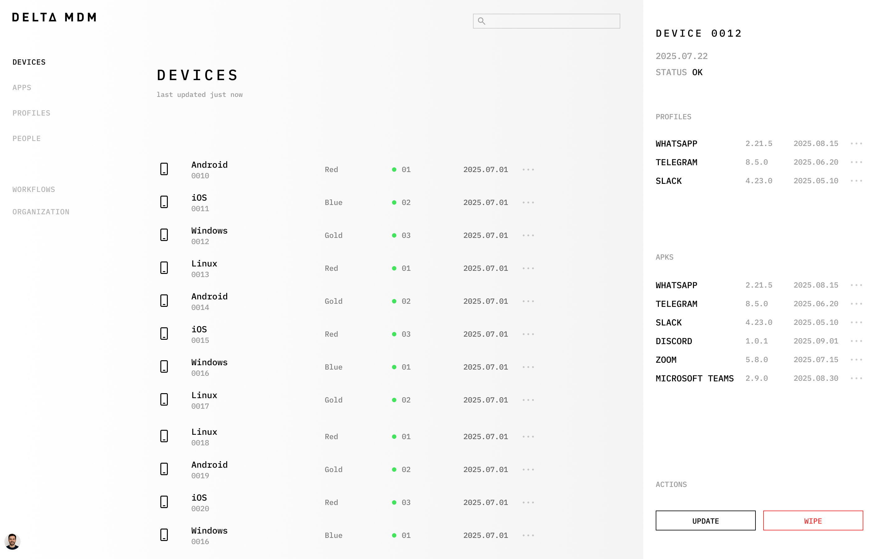The height and width of the screenshot is (559, 895).
Task: Click the green status dot for Windows 0012
Action: (x=394, y=235)
